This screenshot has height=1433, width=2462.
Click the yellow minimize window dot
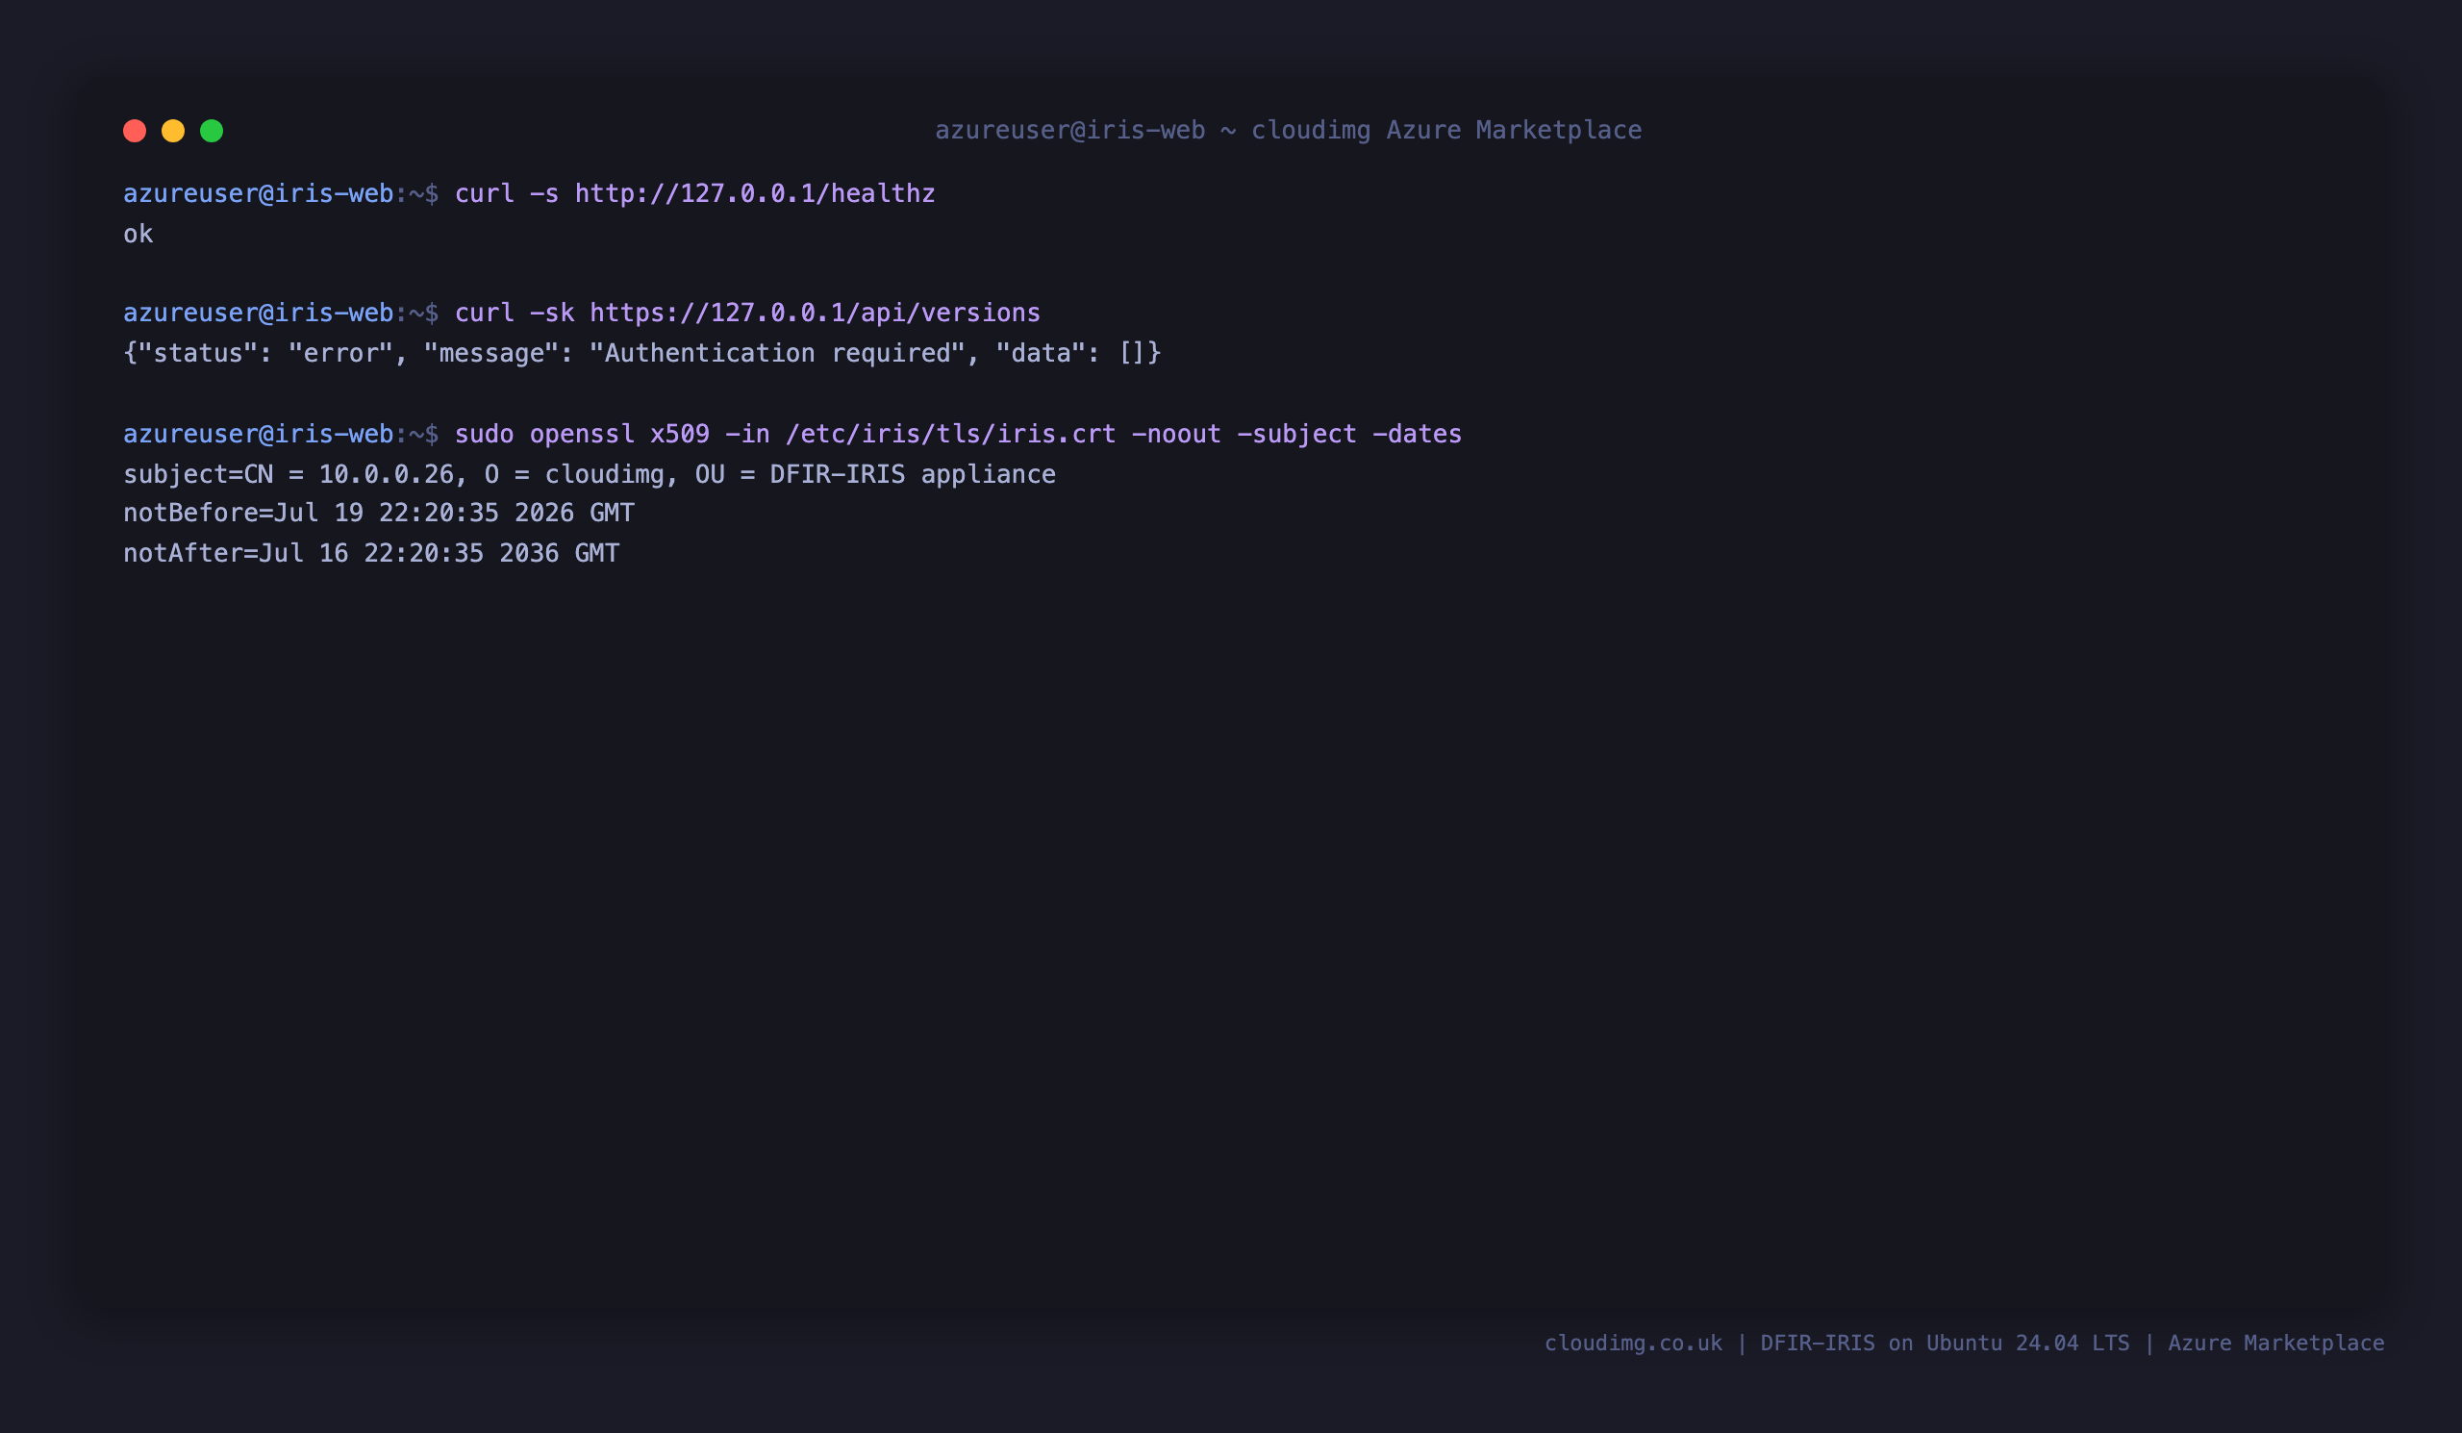coord(173,131)
